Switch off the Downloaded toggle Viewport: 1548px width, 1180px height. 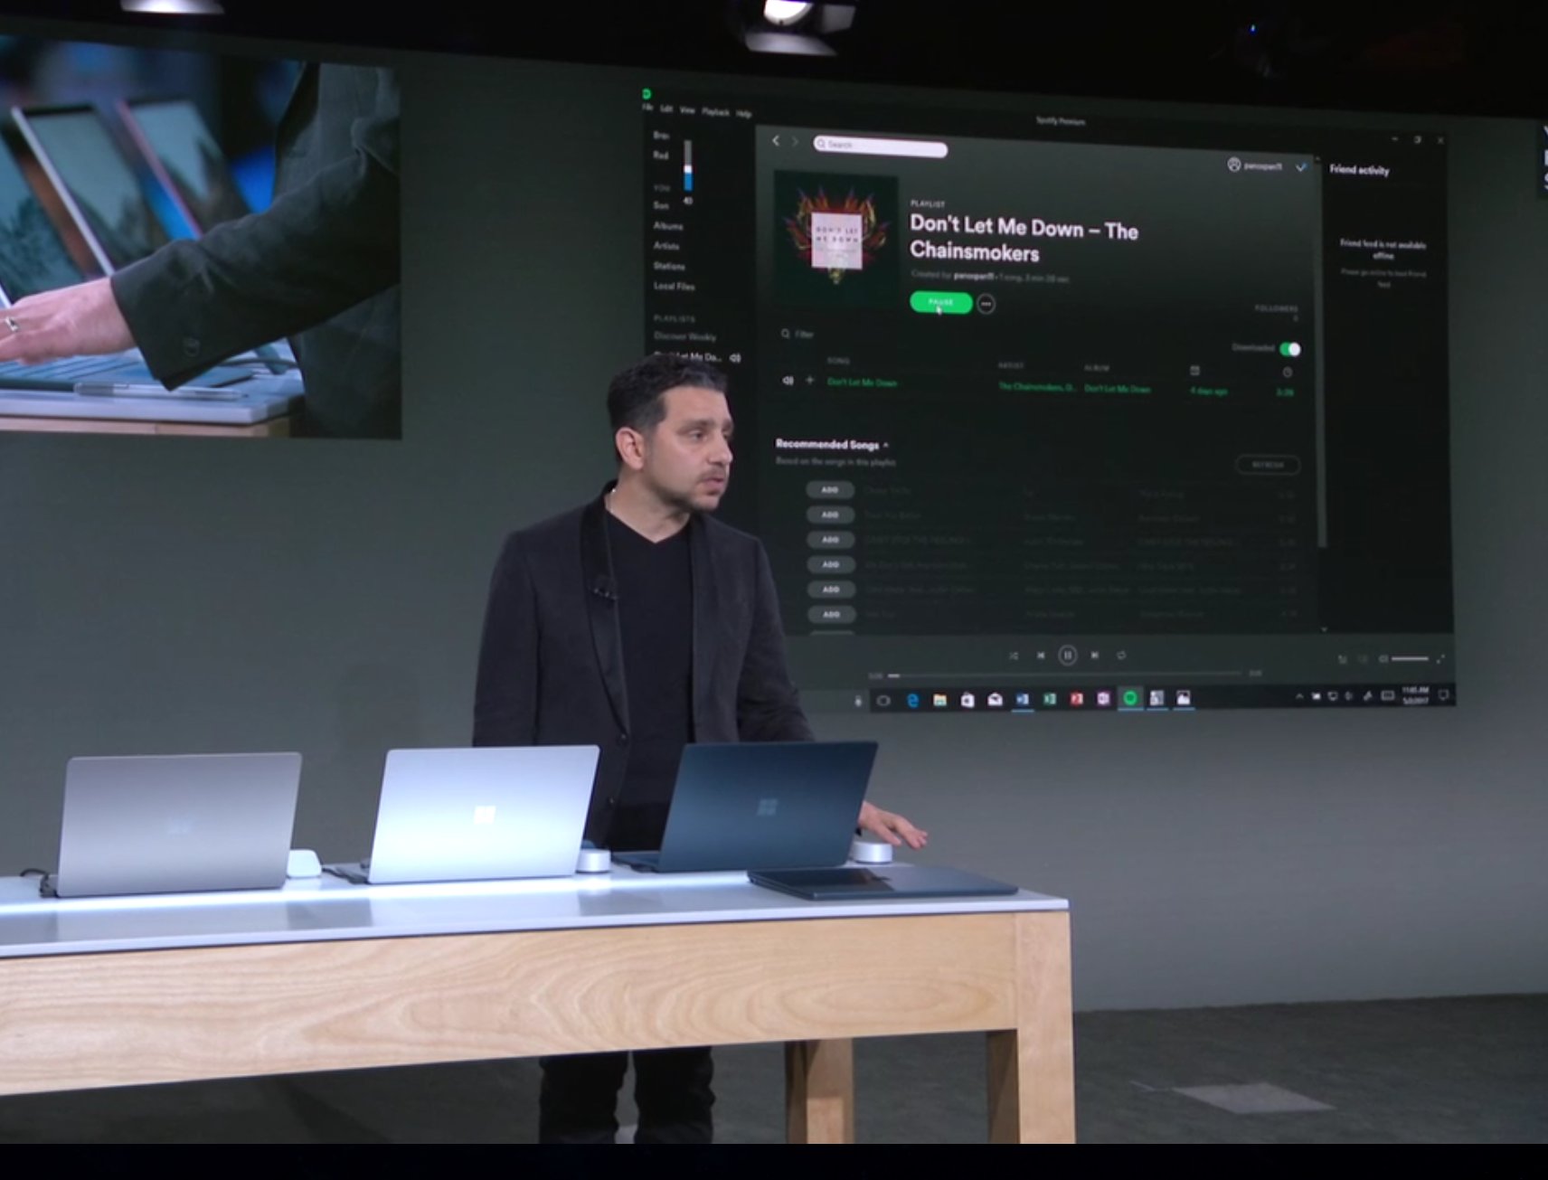click(x=1290, y=349)
